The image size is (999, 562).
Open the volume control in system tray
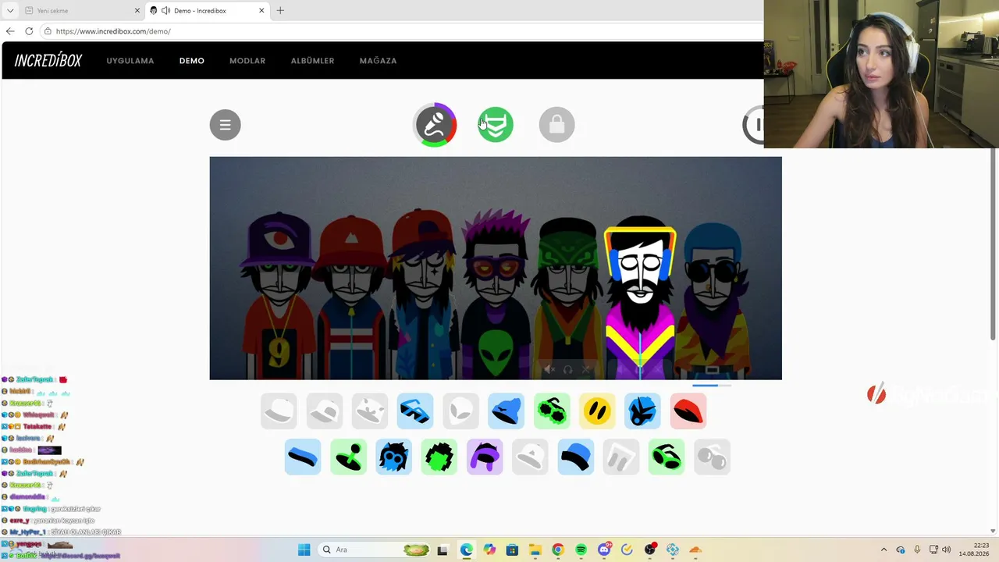point(947,550)
